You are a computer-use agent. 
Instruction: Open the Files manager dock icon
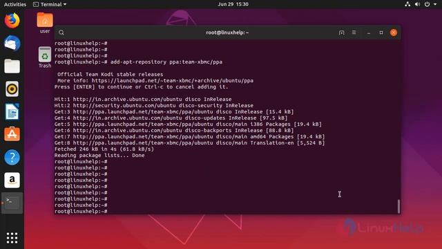[12, 66]
